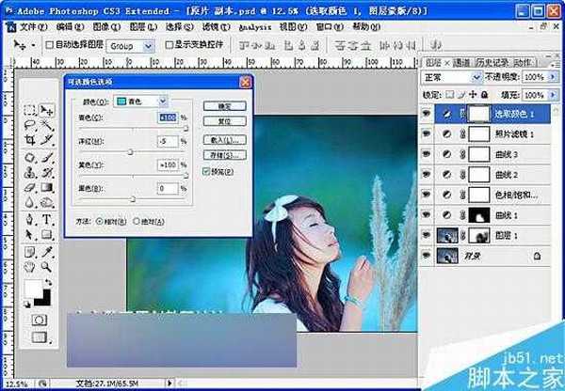Image resolution: width=565 pixels, height=391 pixels.
Task: Select the Eyedropper tool
Action: click(47, 252)
